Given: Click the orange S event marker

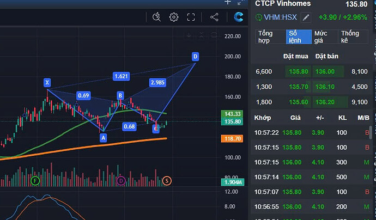Looking at the screenshot, I should point(167,181).
